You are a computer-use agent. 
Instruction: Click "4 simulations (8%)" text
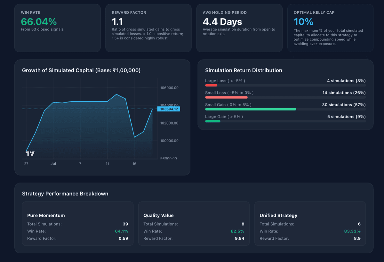pos(346,81)
